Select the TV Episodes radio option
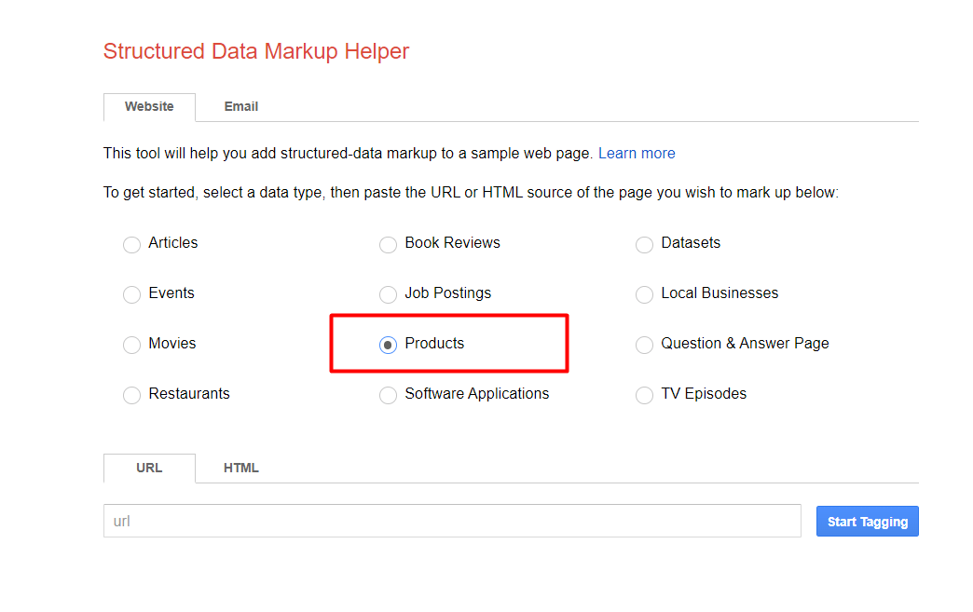This screenshot has width=973, height=612. 644,396
